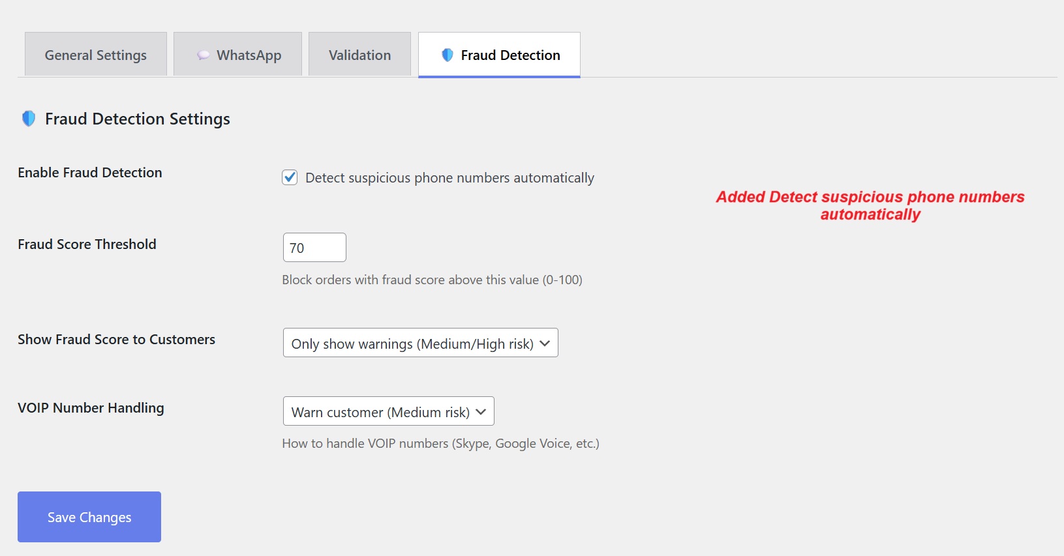This screenshot has height=556, width=1064.
Task: Open the VOIP Number Handling dropdown
Action: pyautogui.click(x=389, y=411)
